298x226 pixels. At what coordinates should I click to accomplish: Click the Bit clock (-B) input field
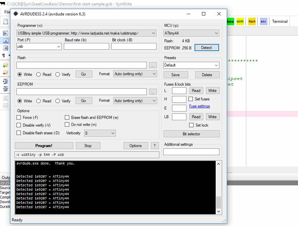(134, 46)
